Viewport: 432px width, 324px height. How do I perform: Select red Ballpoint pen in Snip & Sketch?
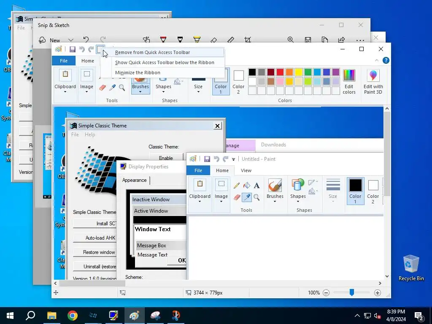pyautogui.click(x=163, y=40)
